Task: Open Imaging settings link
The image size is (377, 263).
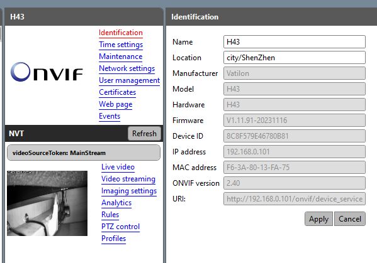Action: pyautogui.click(x=129, y=191)
